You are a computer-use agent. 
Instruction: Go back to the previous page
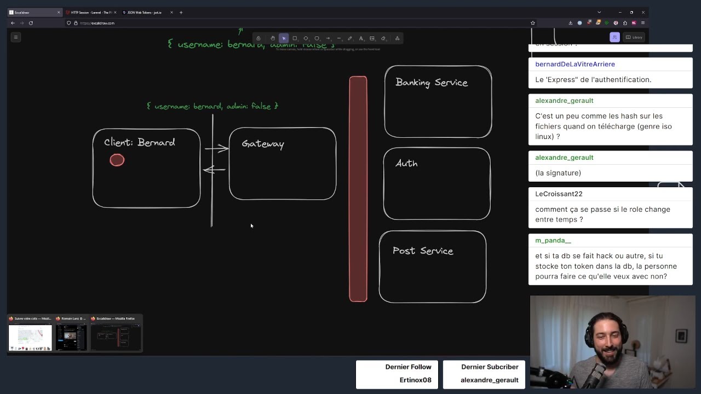point(13,23)
